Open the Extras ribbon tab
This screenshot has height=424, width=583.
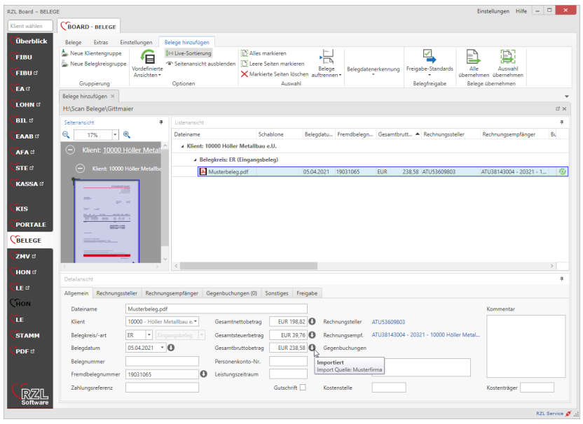100,42
